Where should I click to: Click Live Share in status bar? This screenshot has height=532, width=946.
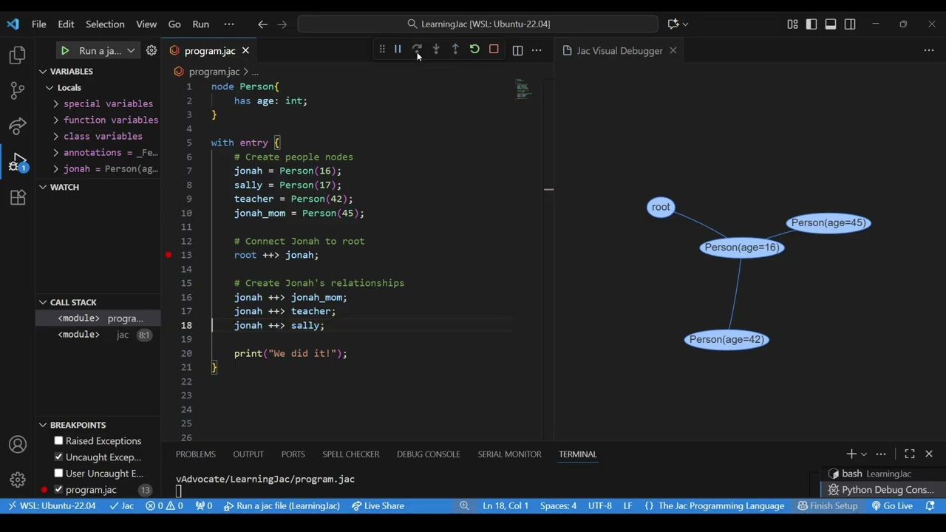(x=378, y=506)
